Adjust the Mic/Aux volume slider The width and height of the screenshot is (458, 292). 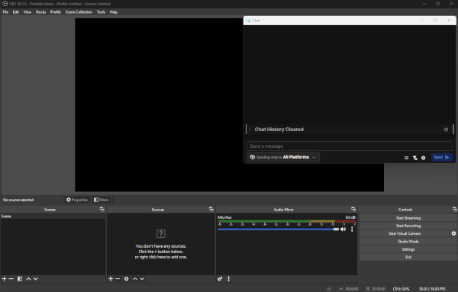point(278,229)
